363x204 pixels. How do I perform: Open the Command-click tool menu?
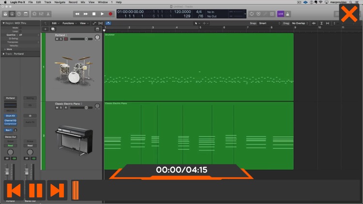[206, 23]
